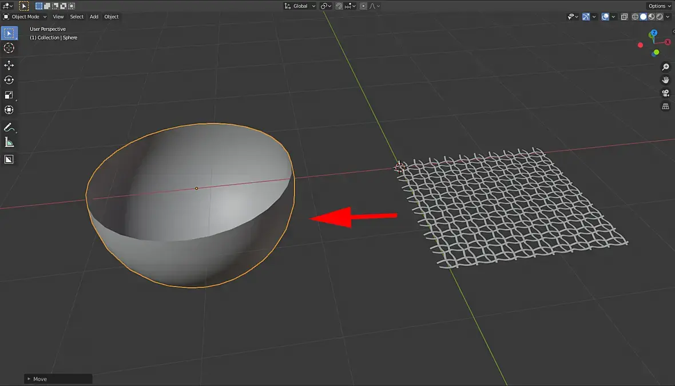Open the overlays settings dropdown arrow

pos(613,17)
